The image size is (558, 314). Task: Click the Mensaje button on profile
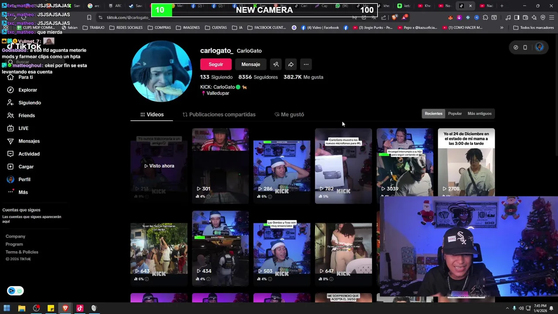[x=251, y=64]
